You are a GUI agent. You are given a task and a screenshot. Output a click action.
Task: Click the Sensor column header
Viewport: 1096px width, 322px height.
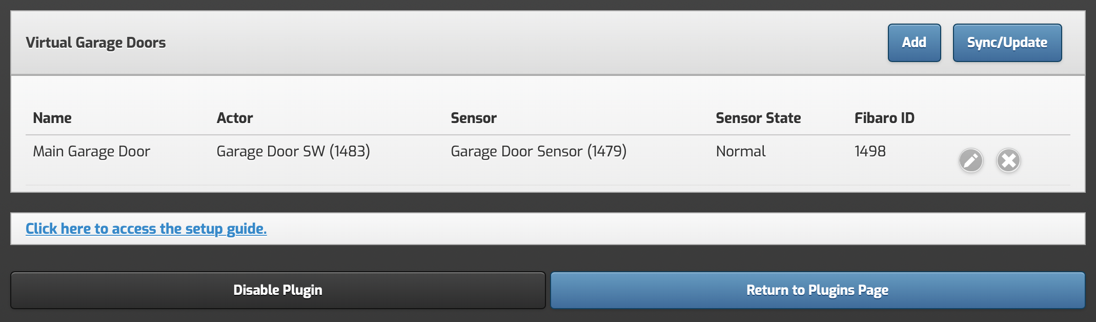[x=474, y=118]
